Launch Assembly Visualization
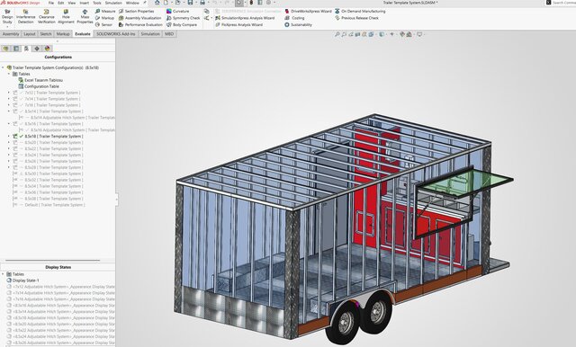This screenshot has width=576, height=347. tap(139, 18)
